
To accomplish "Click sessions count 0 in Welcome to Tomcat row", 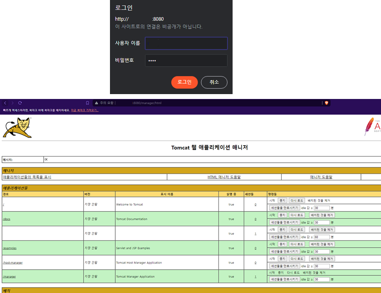I will [255, 205].
